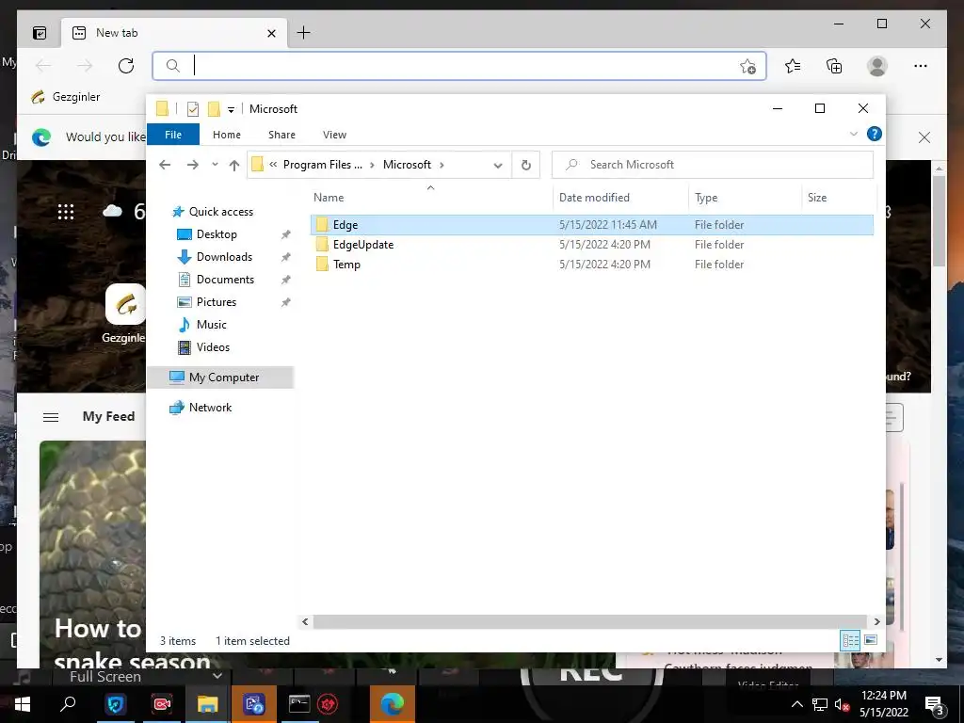964x723 pixels.
Task: Click the Search Microsoft box
Action: pos(713,165)
